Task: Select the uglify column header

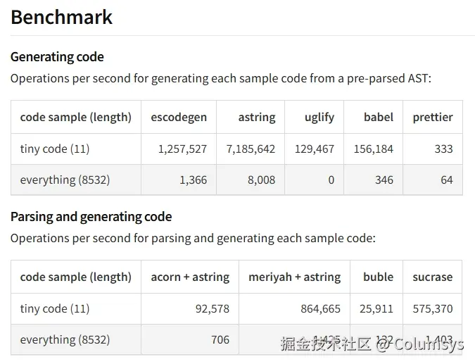Action: [x=319, y=117]
